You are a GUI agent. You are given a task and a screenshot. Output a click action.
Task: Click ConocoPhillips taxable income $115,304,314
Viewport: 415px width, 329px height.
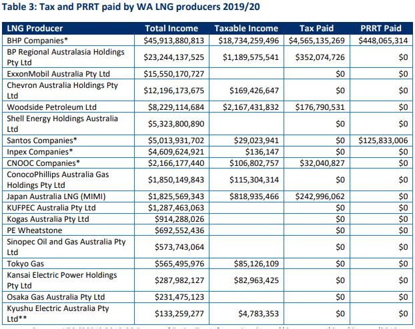pos(254,180)
